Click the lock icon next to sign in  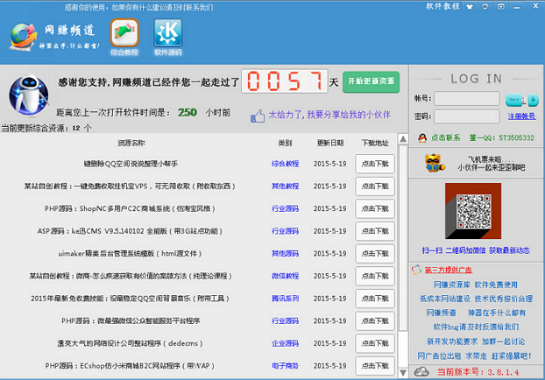coord(534,100)
